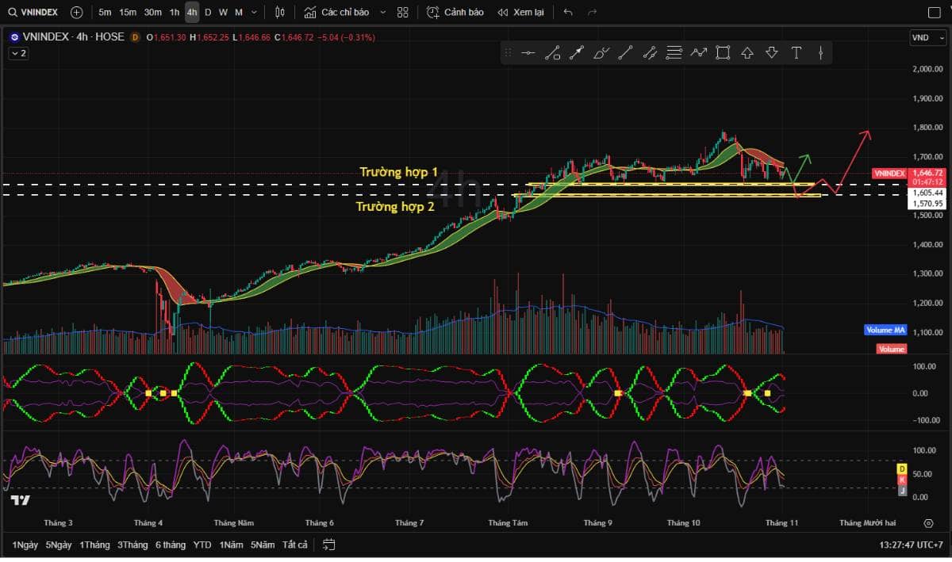The image size is (952, 562).
Task: Switch to the 1h timeframe
Action: tap(175, 12)
